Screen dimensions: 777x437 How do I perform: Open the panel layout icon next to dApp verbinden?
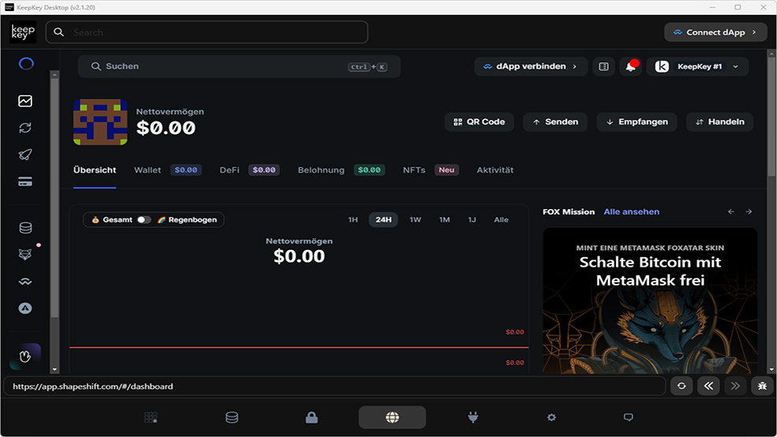click(603, 66)
